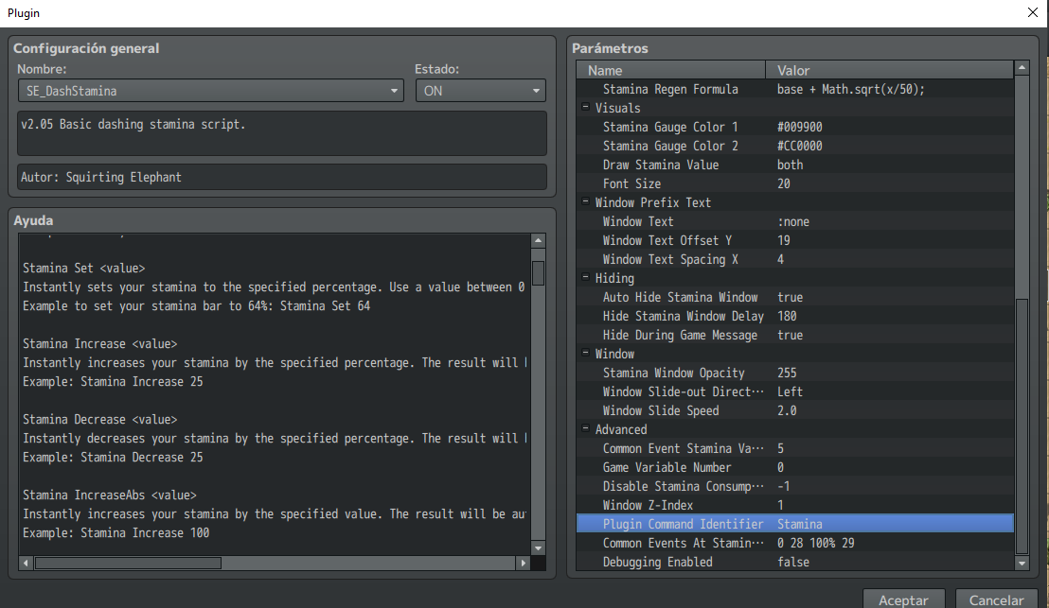The width and height of the screenshot is (1049, 608).
Task: Click the Autor: Squirting Elephant field
Action: (x=281, y=177)
